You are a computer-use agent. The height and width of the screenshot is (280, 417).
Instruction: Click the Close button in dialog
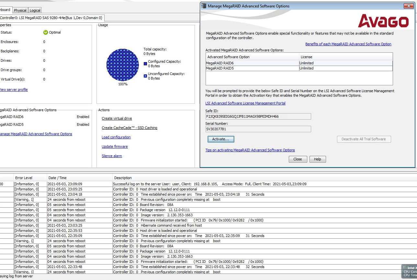[x=298, y=159]
